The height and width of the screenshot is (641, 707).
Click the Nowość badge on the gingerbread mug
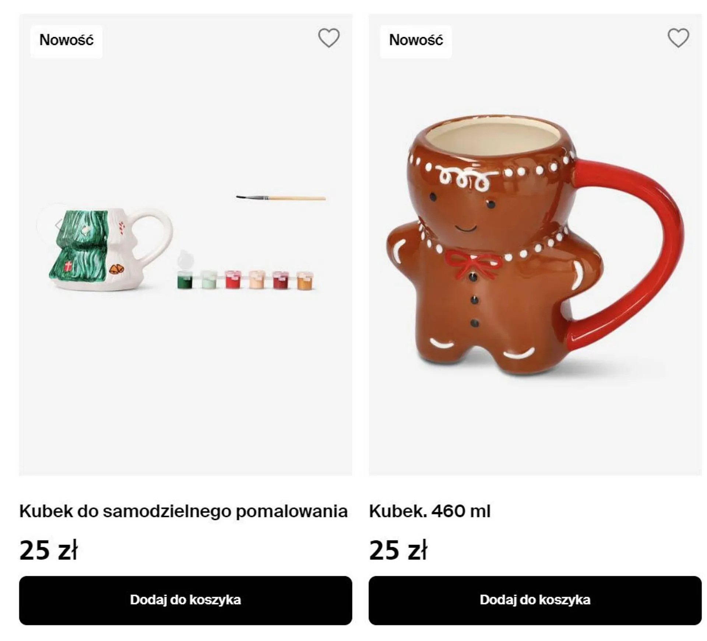[416, 40]
